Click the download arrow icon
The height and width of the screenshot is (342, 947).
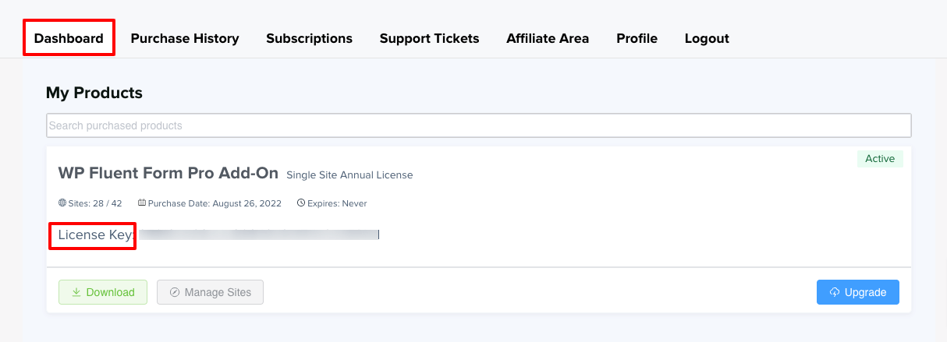point(76,292)
